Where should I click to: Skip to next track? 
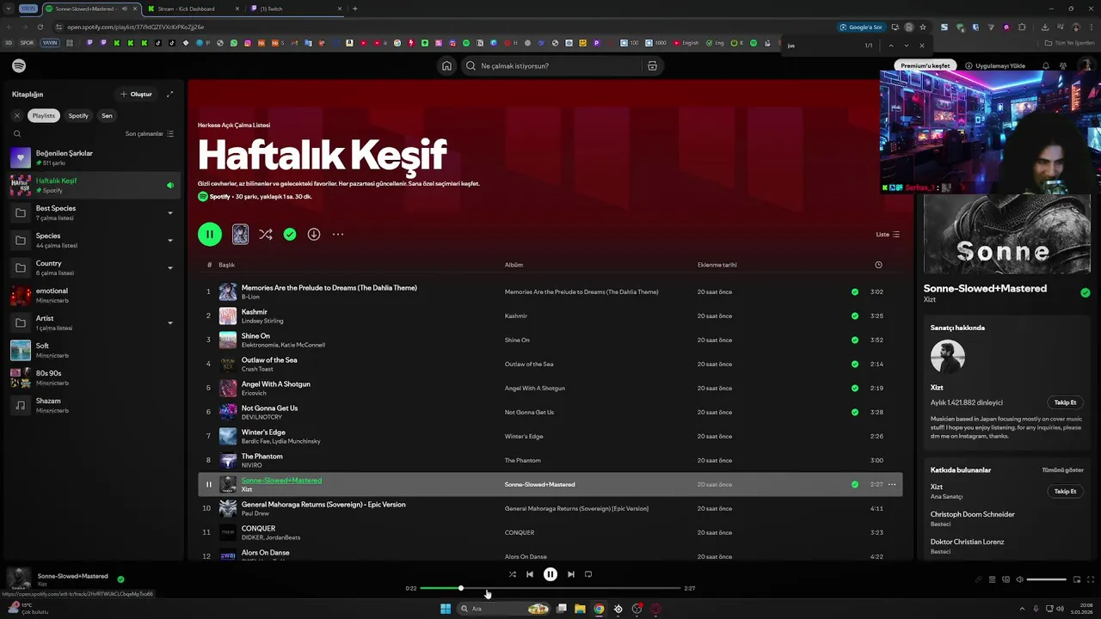[571, 574]
